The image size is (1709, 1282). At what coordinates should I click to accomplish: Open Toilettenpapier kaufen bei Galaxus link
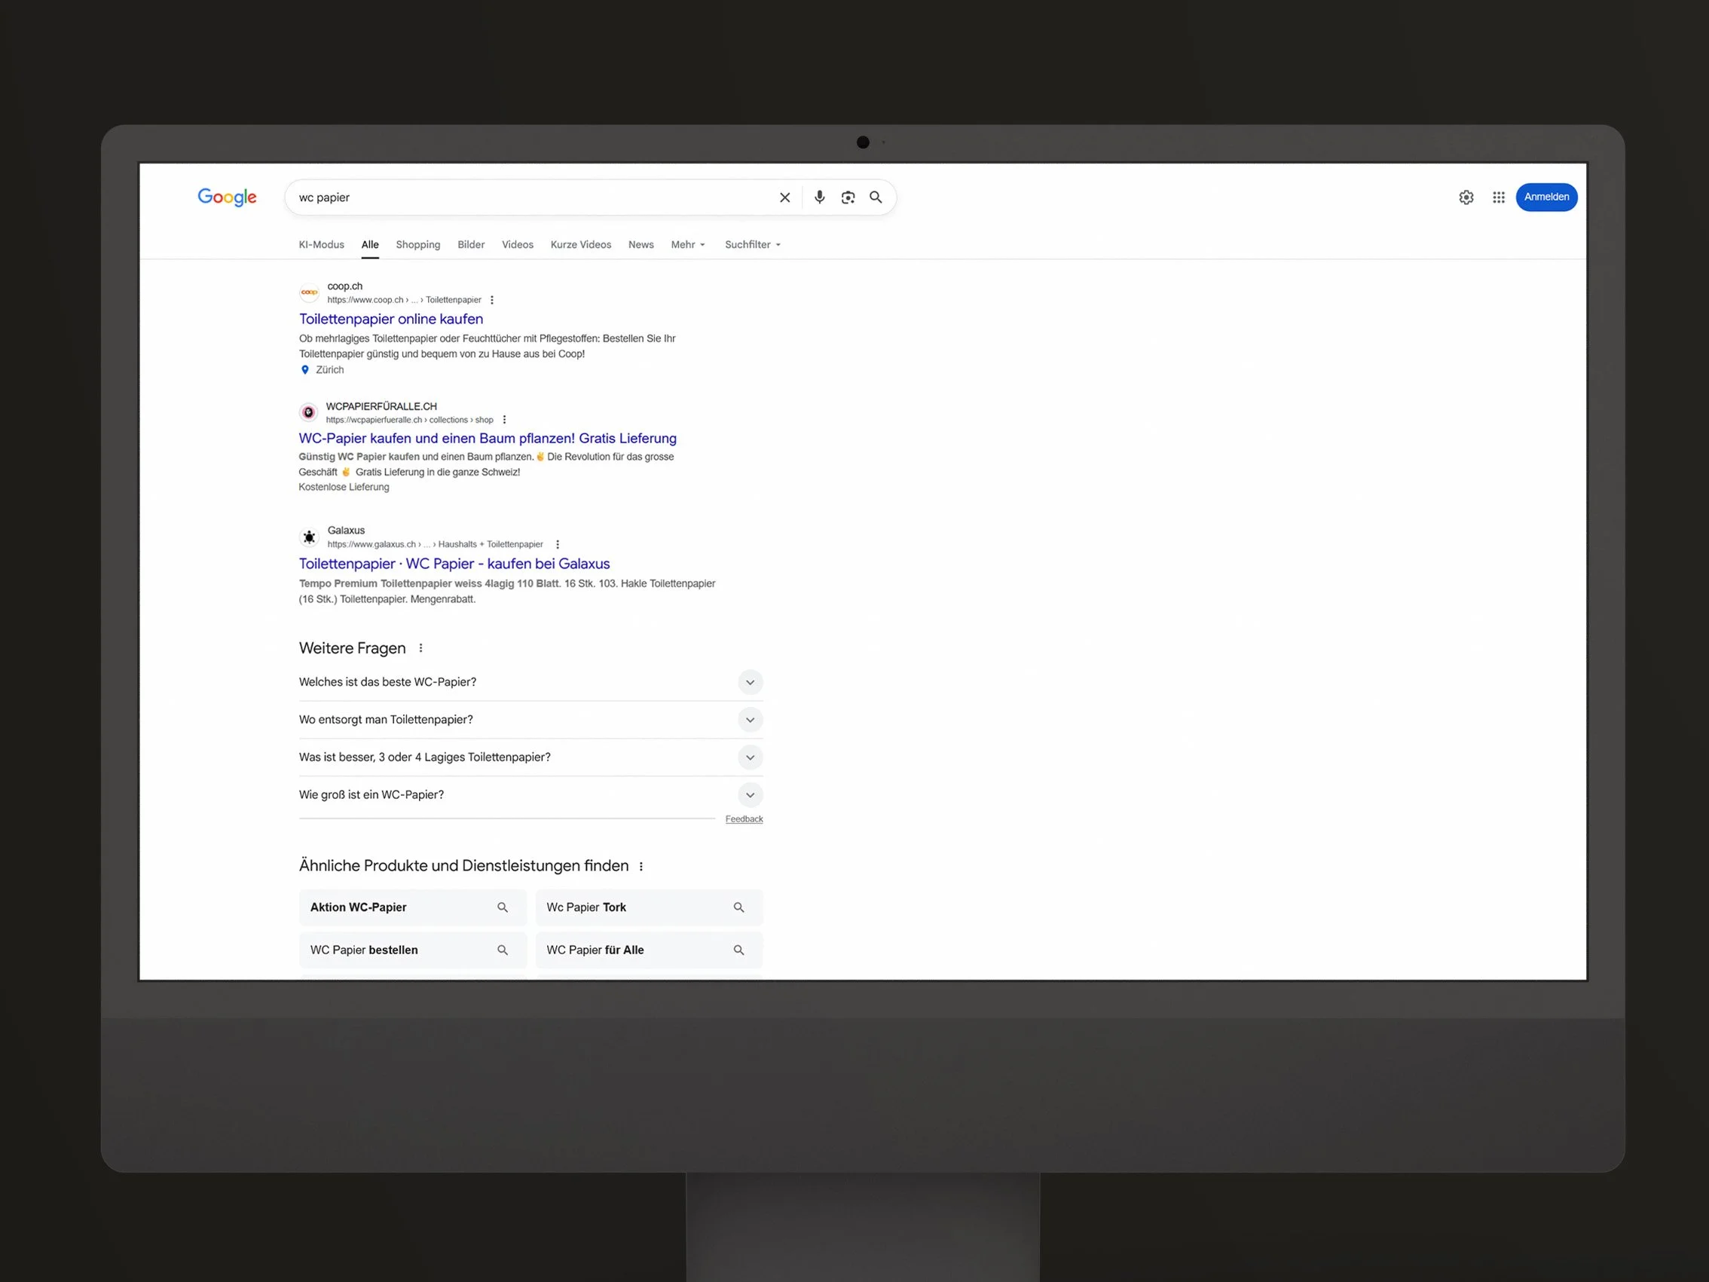pyautogui.click(x=454, y=563)
